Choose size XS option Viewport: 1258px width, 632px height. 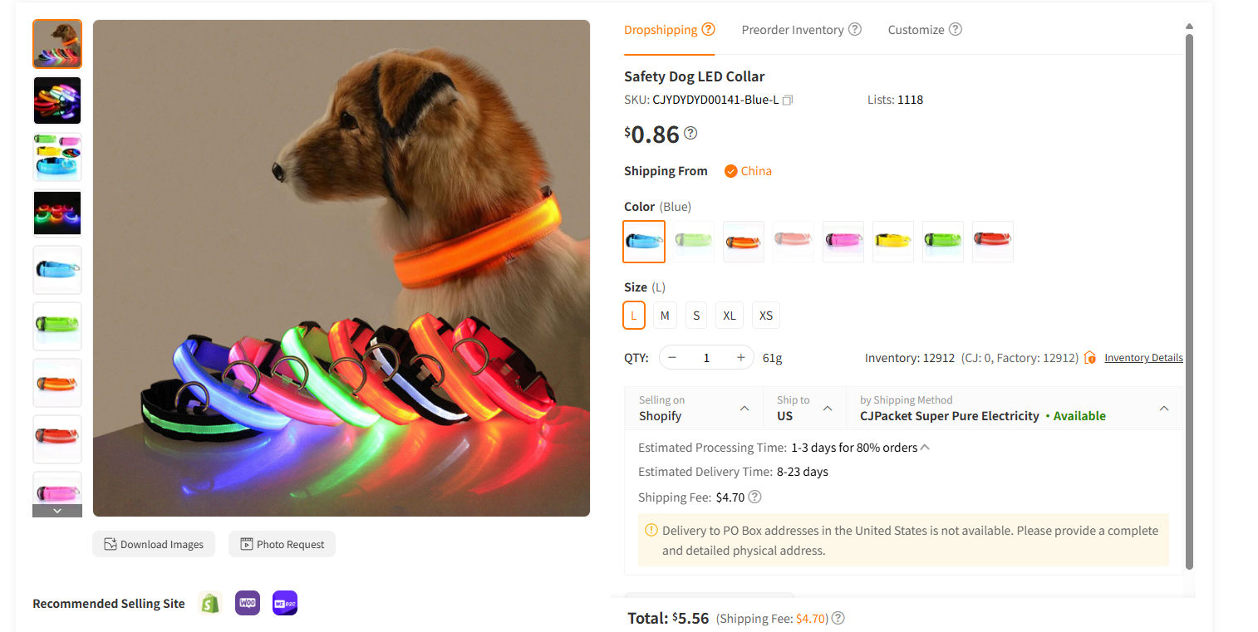coord(765,315)
